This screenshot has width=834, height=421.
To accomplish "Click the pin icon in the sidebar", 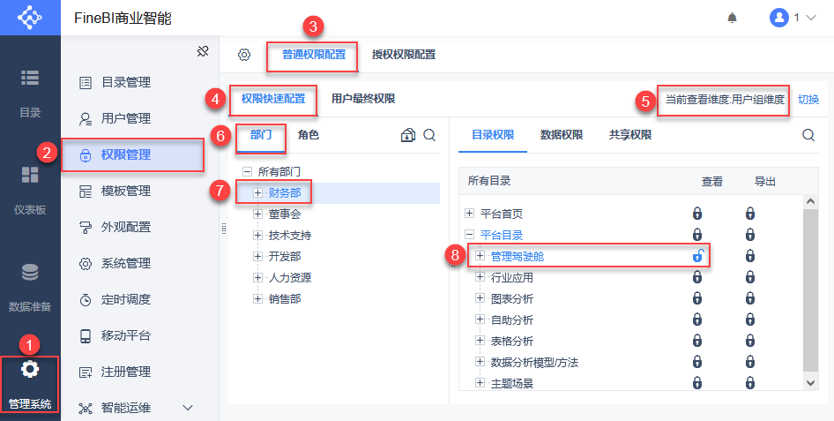I will [202, 51].
